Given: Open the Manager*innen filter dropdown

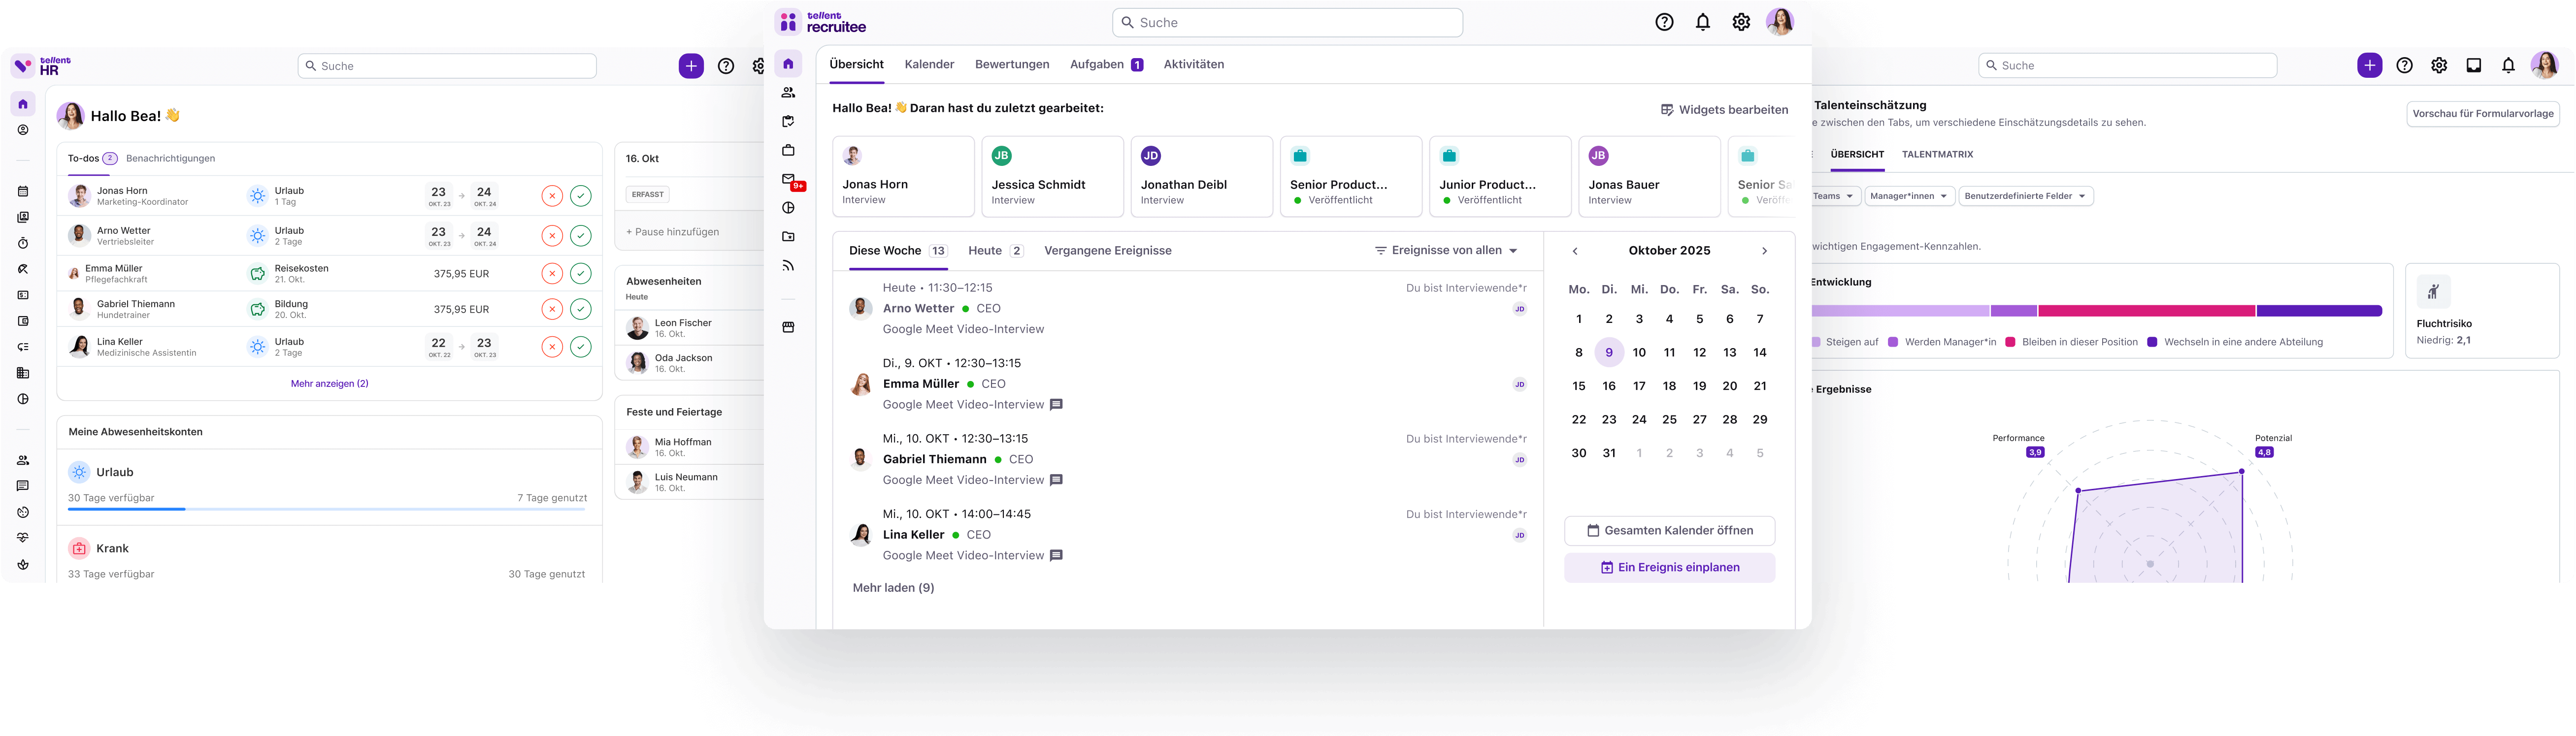Looking at the screenshot, I should 1908,196.
